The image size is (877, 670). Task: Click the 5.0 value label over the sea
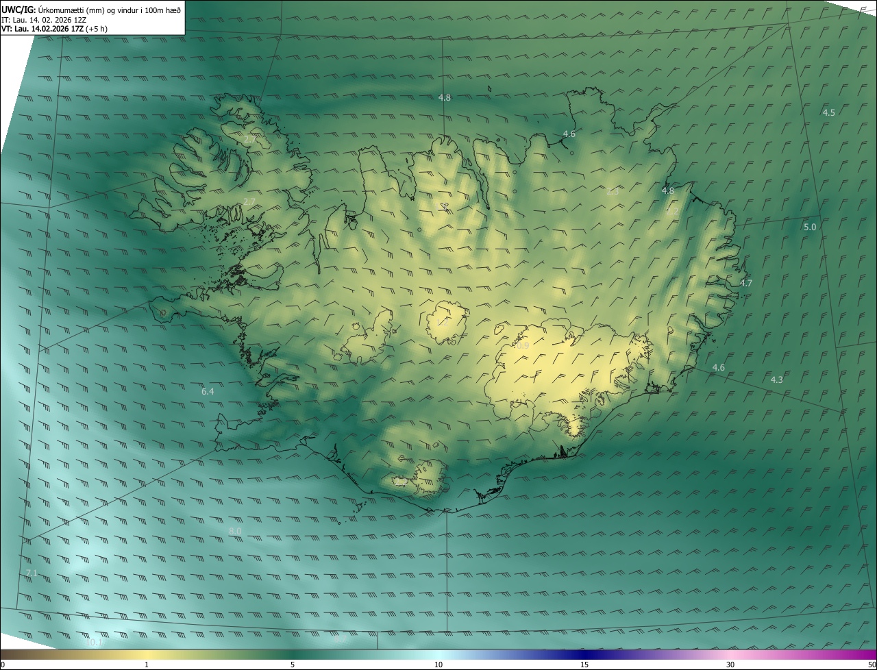810,227
